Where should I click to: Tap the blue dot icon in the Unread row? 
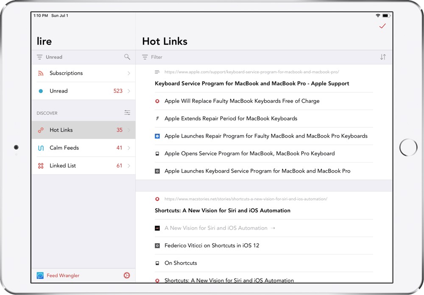pyautogui.click(x=41, y=91)
